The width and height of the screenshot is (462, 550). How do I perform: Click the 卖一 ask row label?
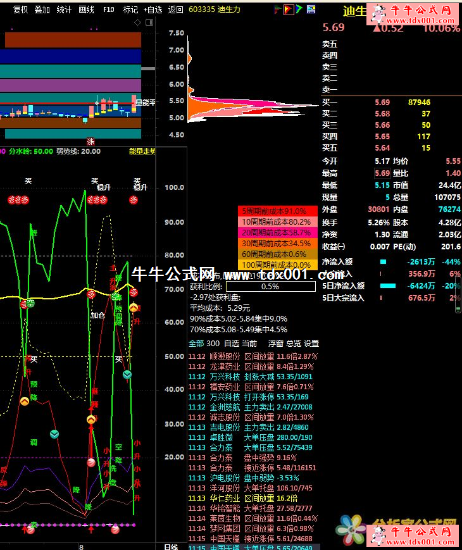(330, 90)
